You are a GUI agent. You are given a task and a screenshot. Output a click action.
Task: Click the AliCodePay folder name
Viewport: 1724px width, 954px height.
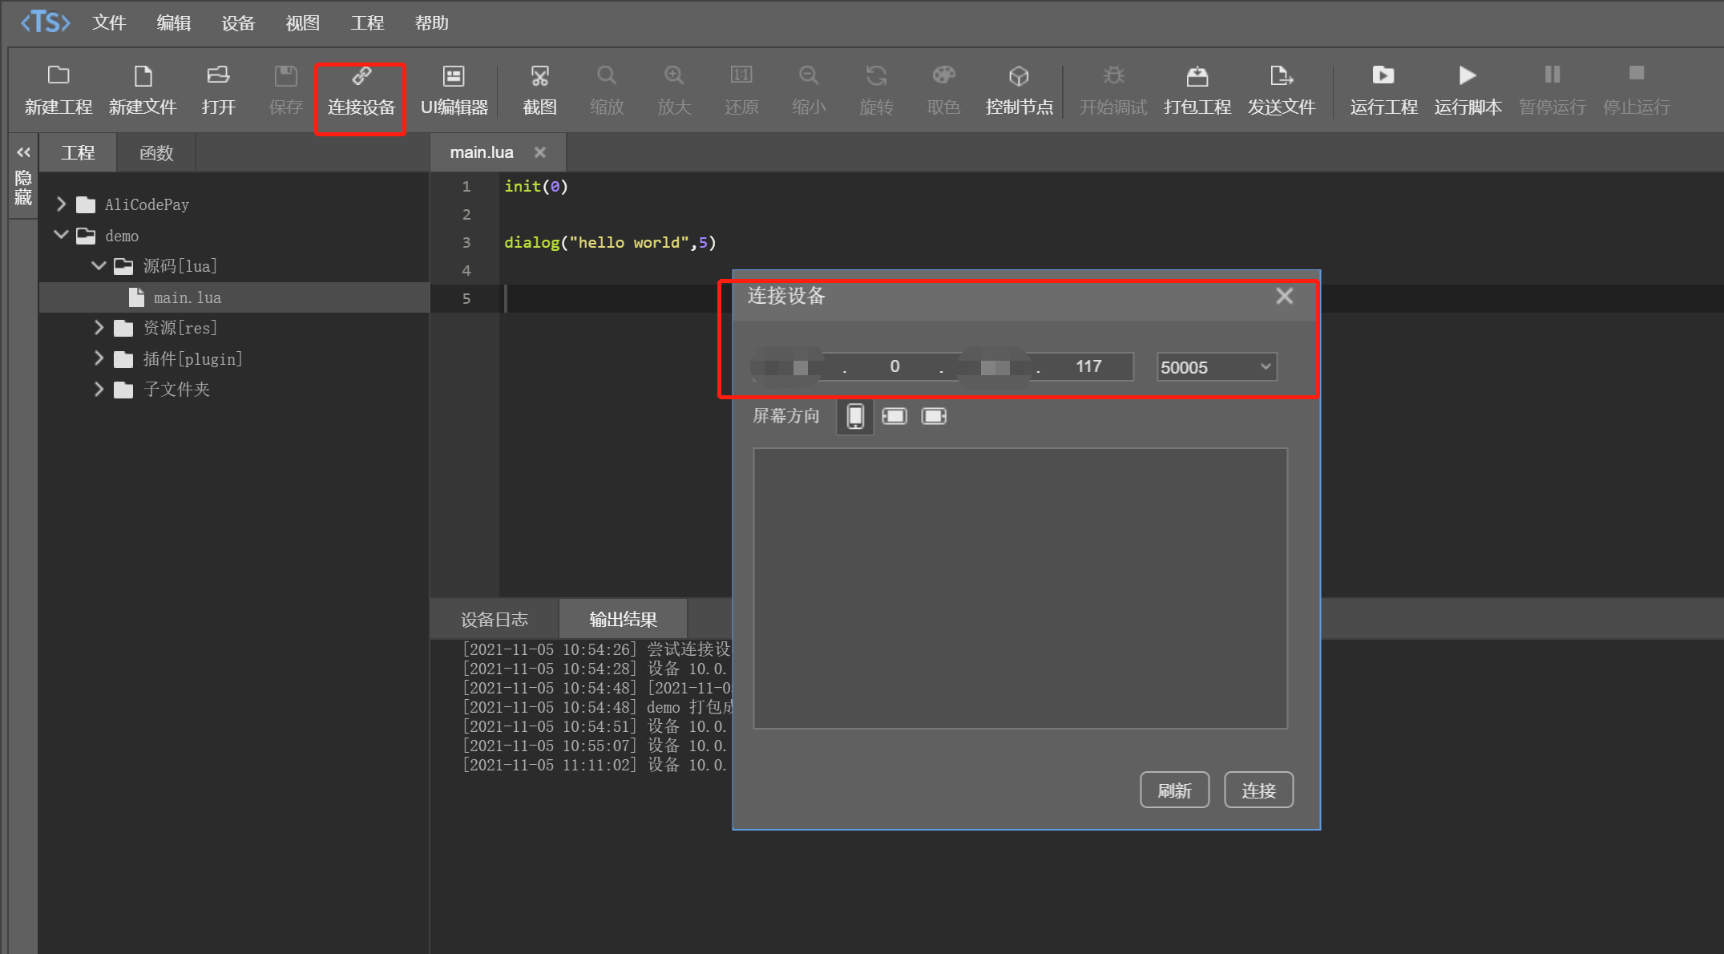(147, 204)
